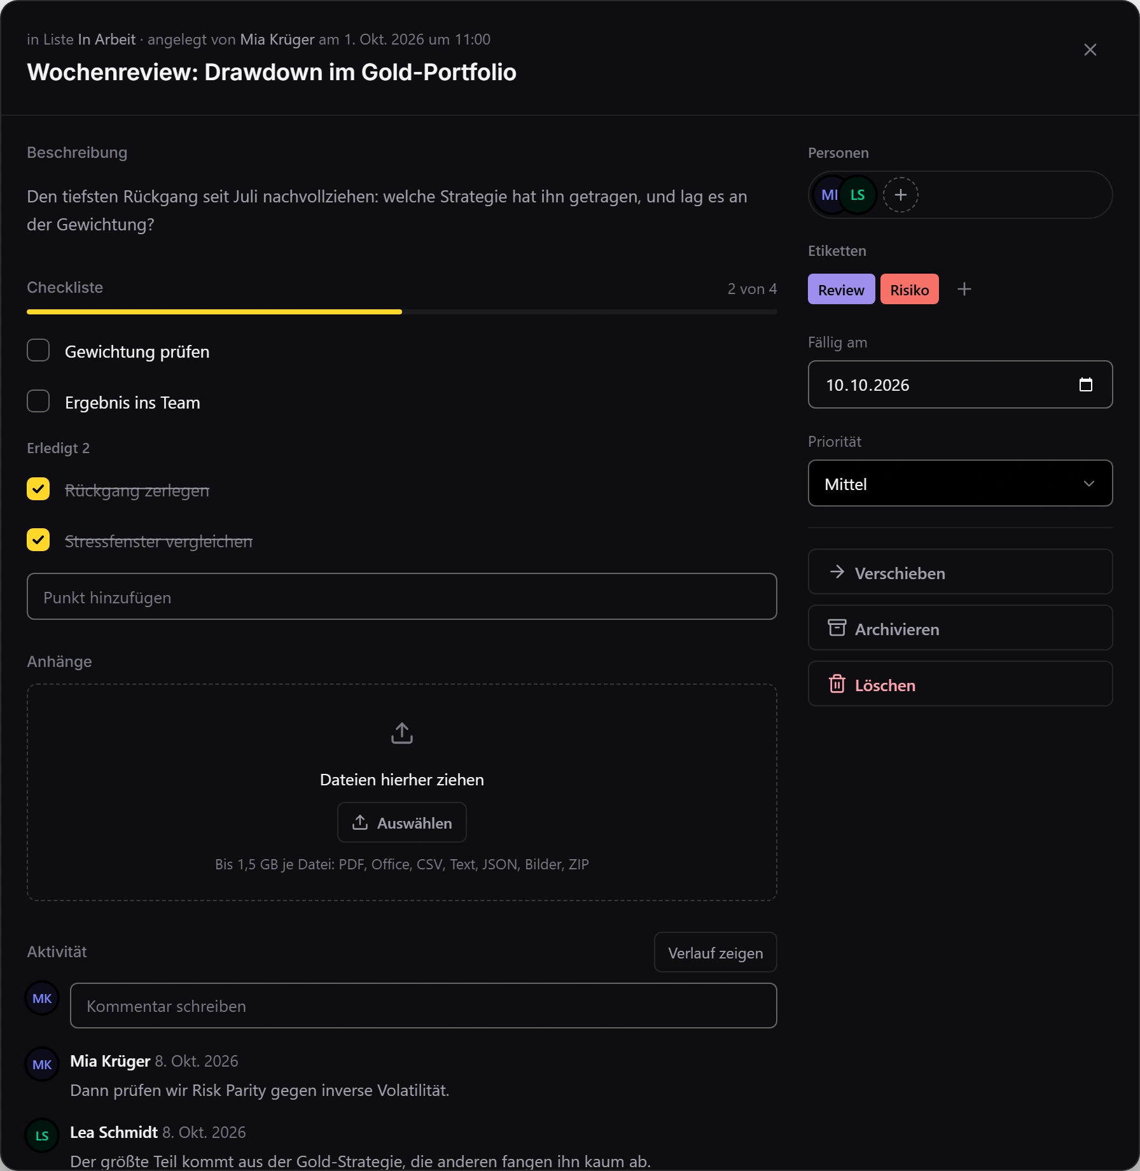Click the LS member avatar
This screenshot has height=1171, width=1140.
[858, 195]
